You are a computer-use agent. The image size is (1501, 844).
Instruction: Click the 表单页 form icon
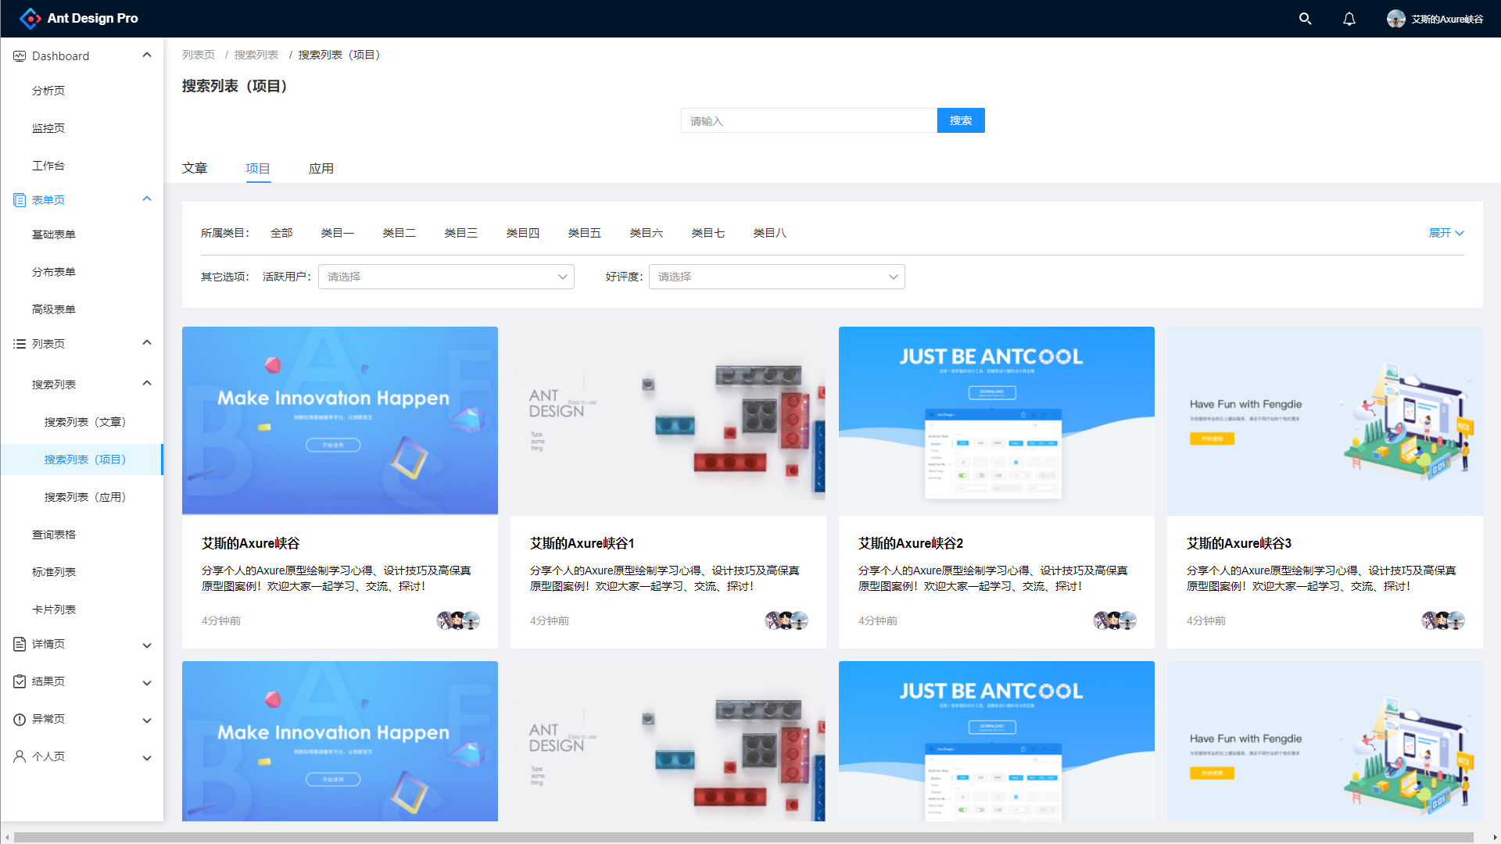[x=20, y=200]
